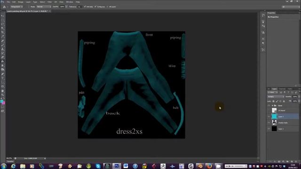This screenshot has width=301, height=169.
Task: Select the Zoom tool
Action: pyautogui.click(x=2, y=95)
